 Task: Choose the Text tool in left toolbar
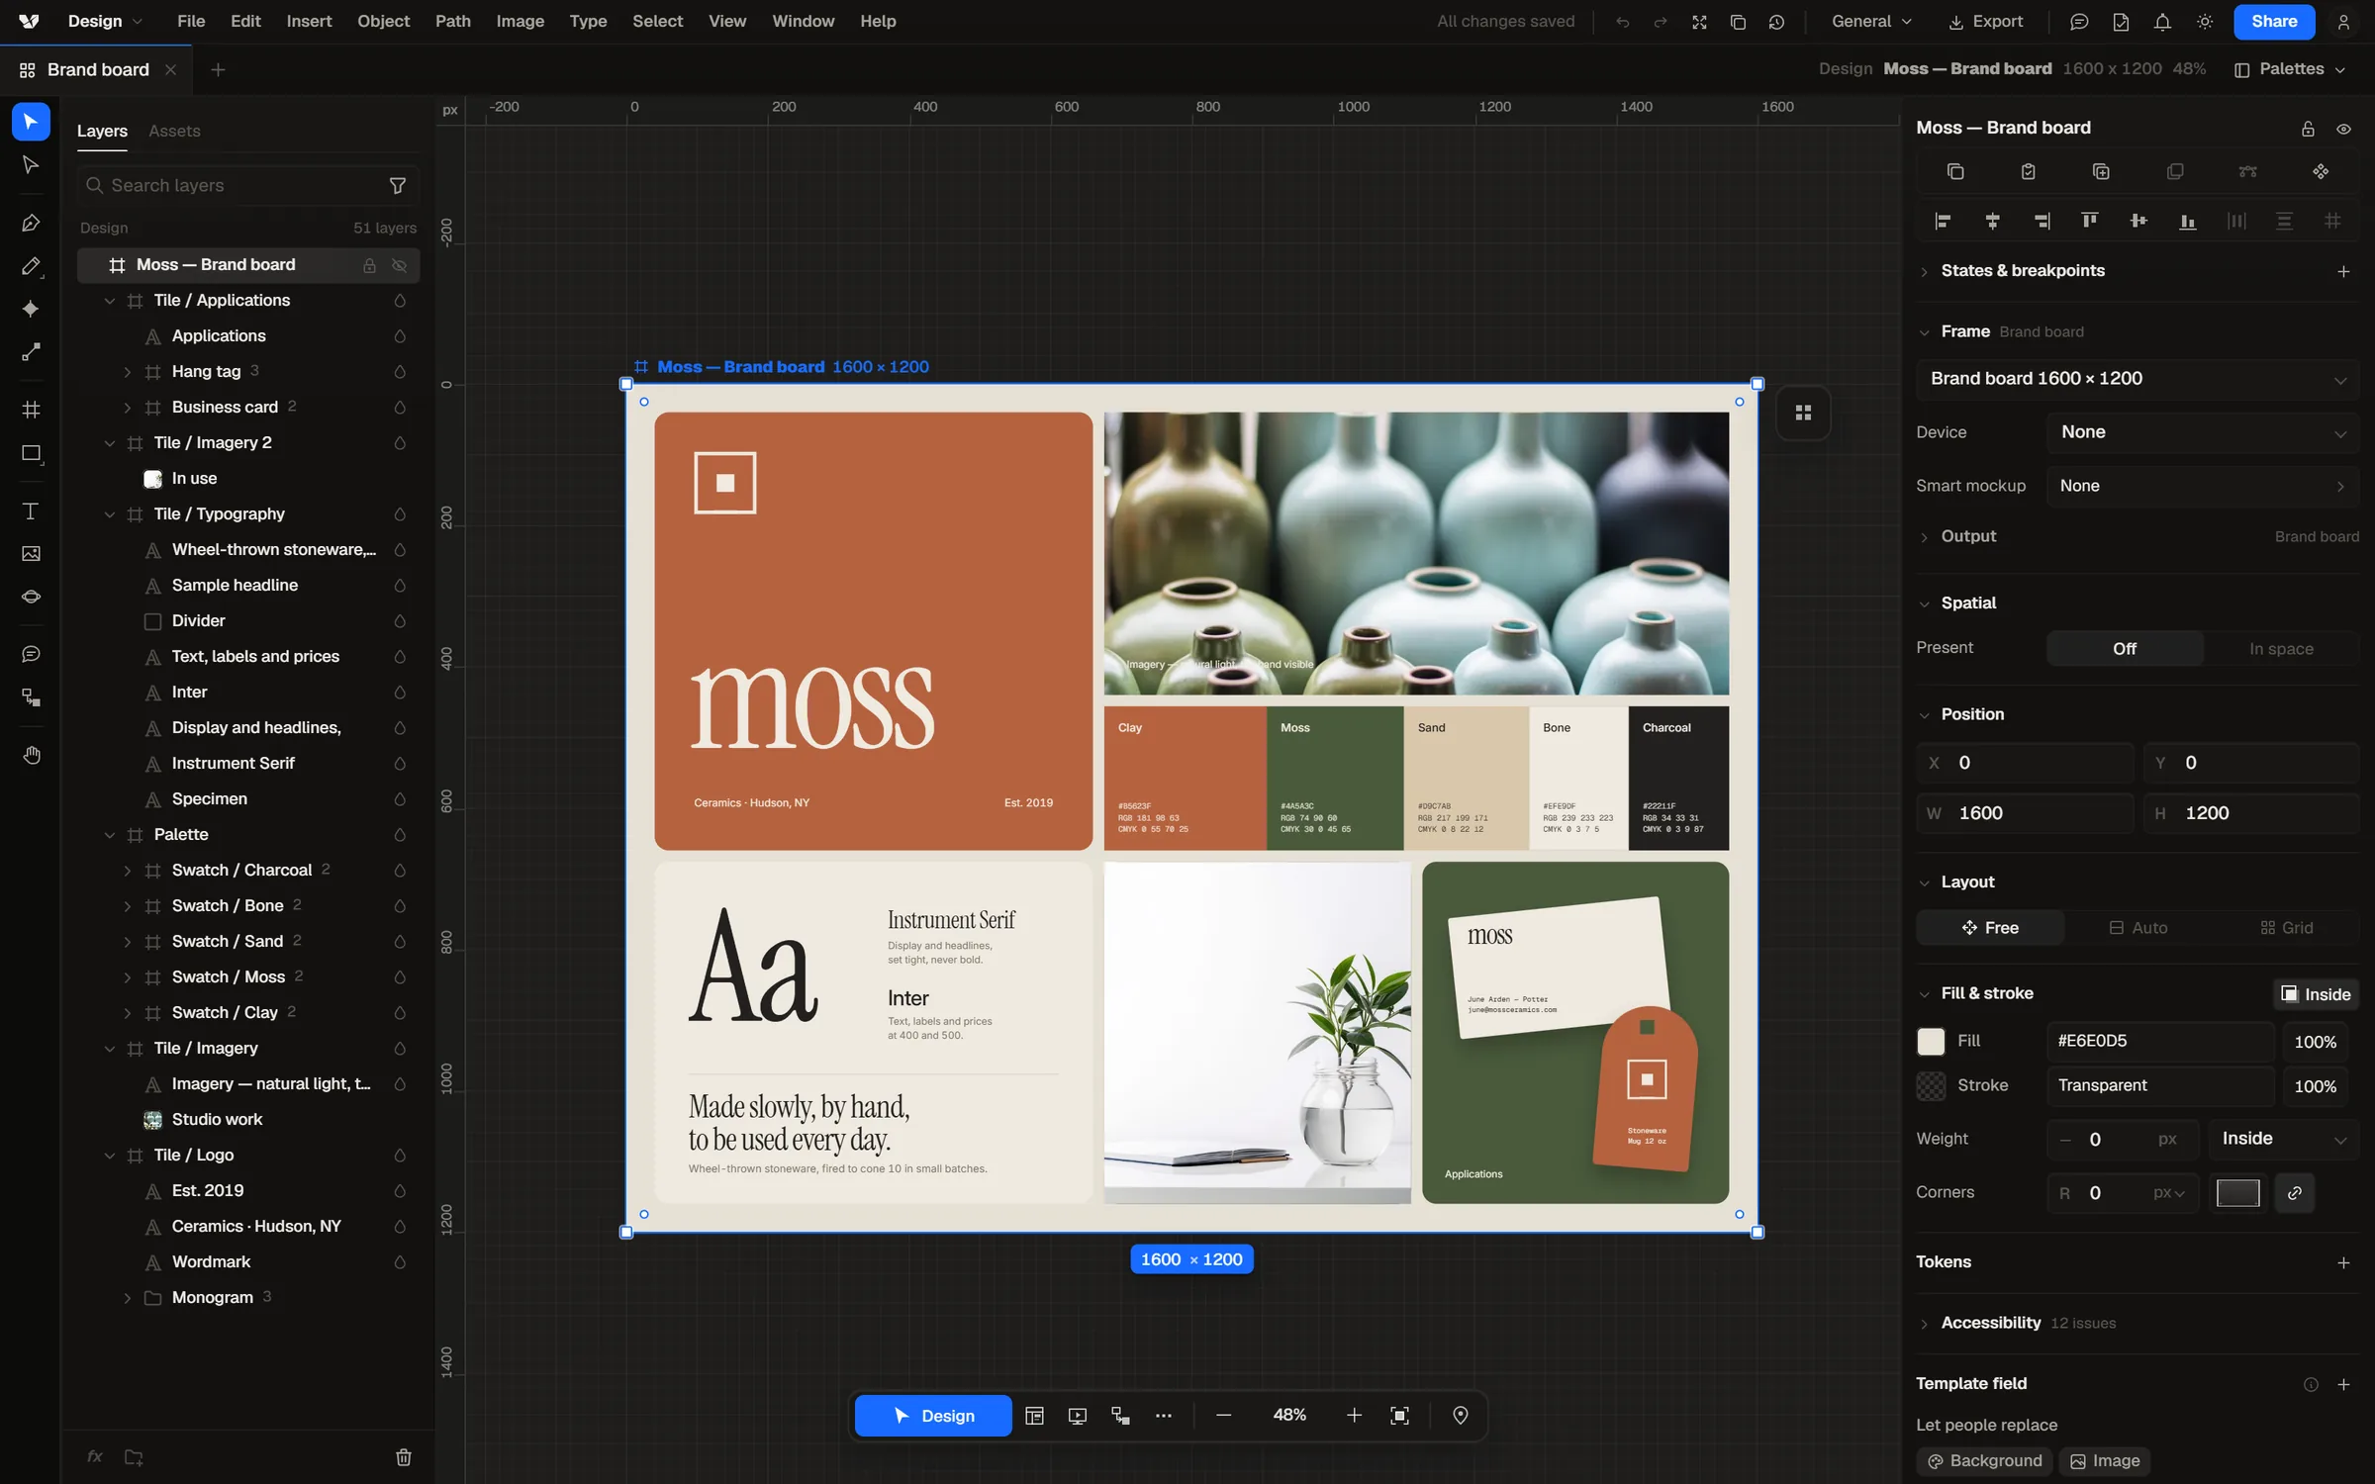[x=31, y=510]
